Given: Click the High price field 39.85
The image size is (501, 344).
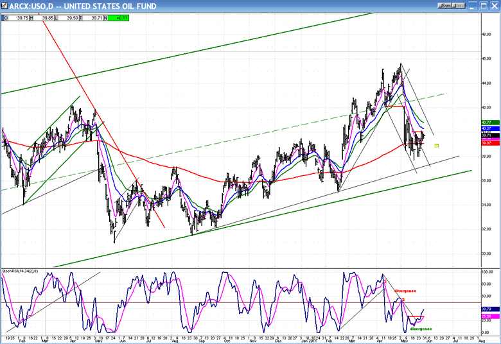Looking at the screenshot, I should click(x=49, y=18).
